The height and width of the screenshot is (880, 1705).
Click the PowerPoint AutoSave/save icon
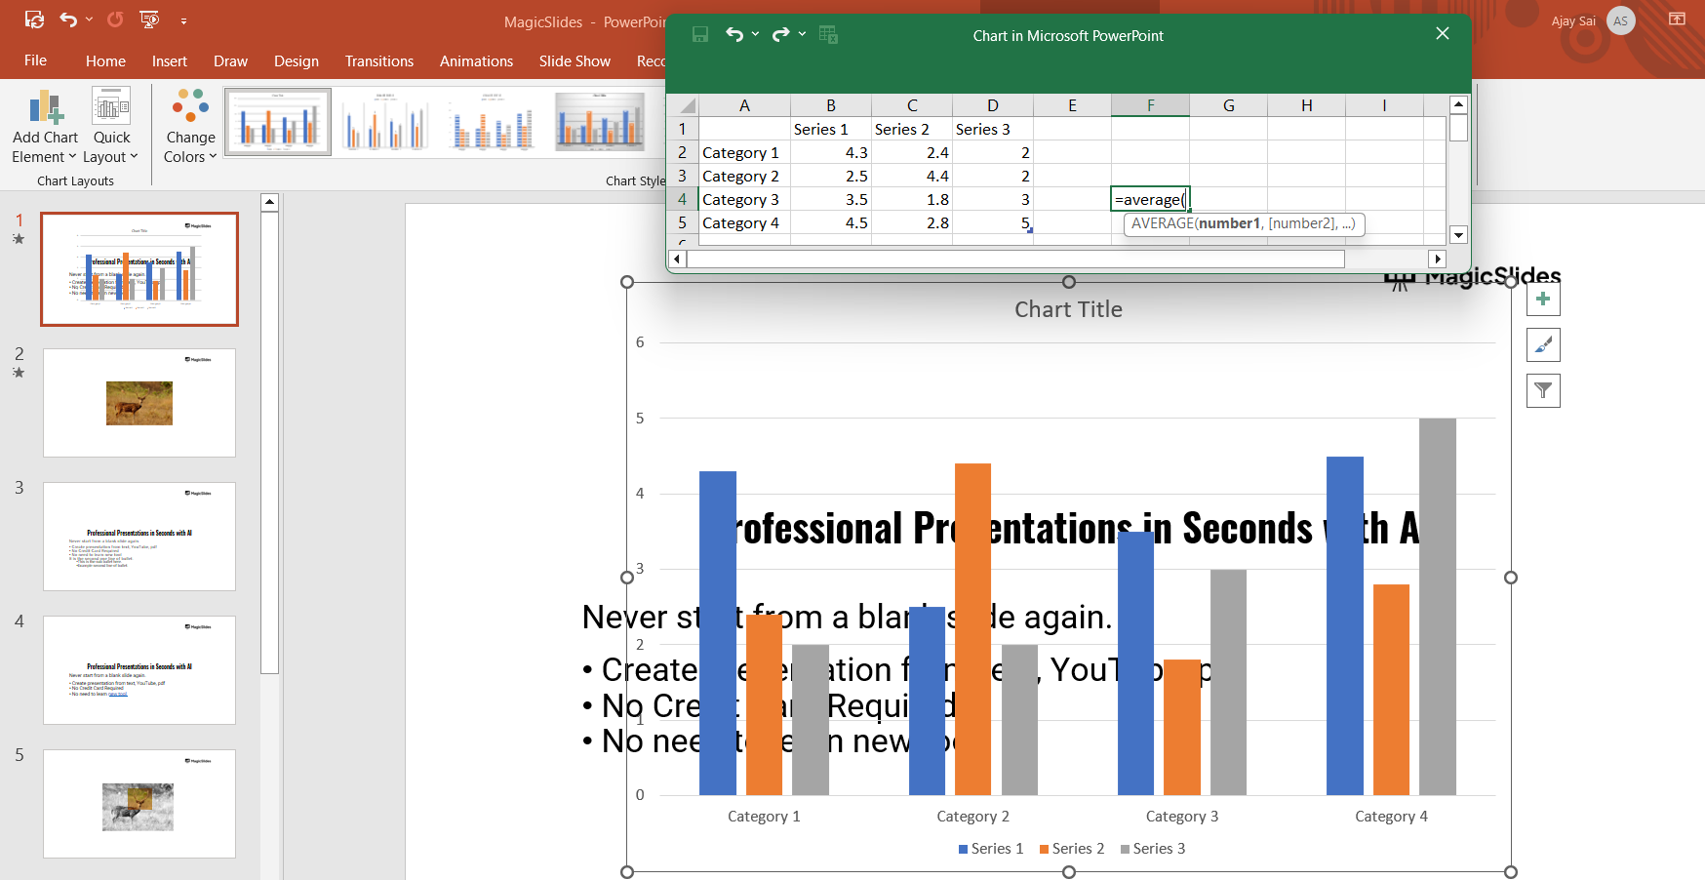34,20
